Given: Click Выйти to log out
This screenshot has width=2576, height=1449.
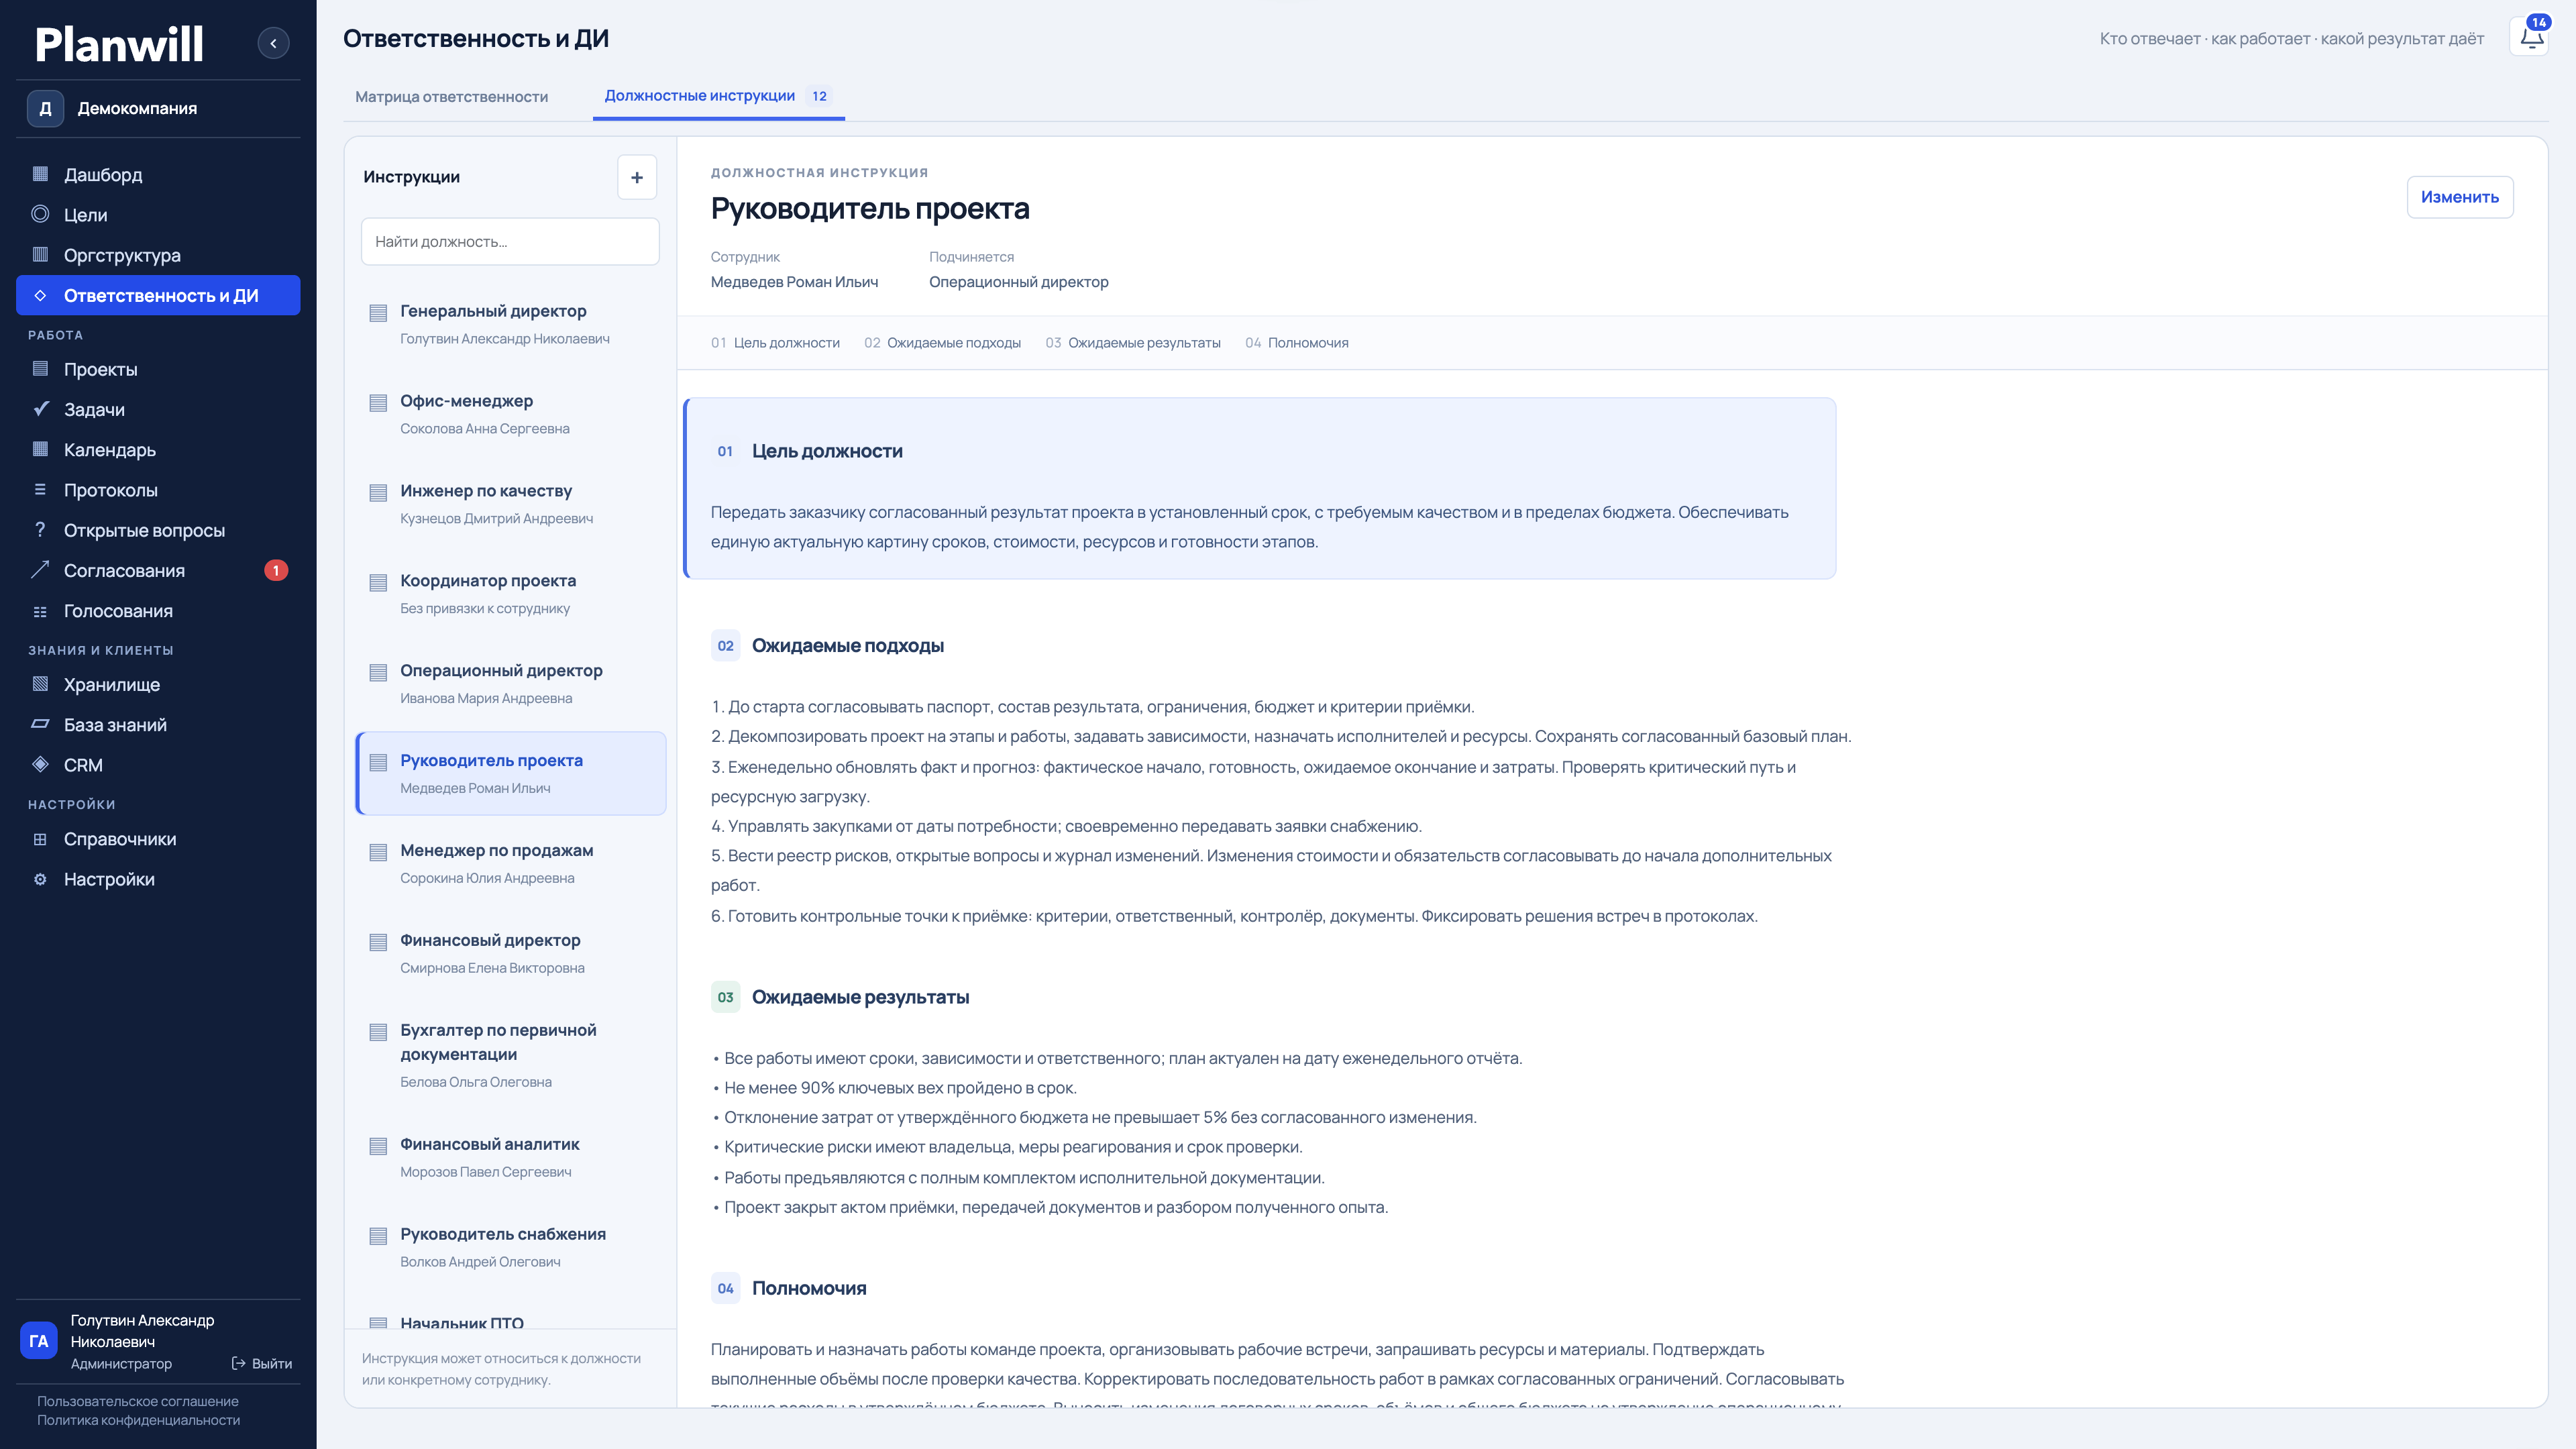Looking at the screenshot, I should click(262, 1363).
